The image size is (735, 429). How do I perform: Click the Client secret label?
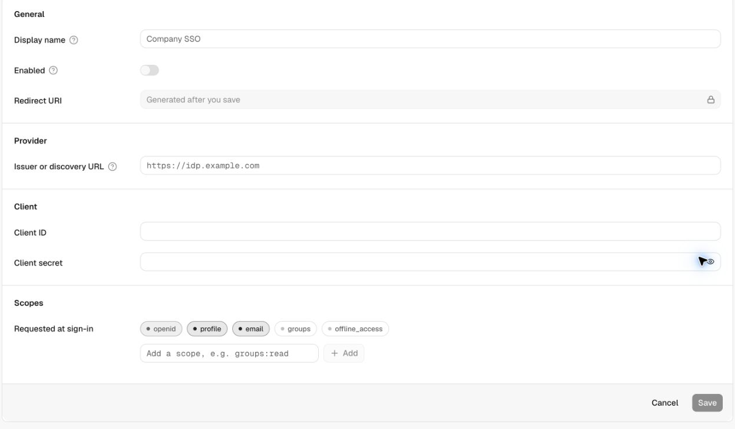tap(39, 263)
